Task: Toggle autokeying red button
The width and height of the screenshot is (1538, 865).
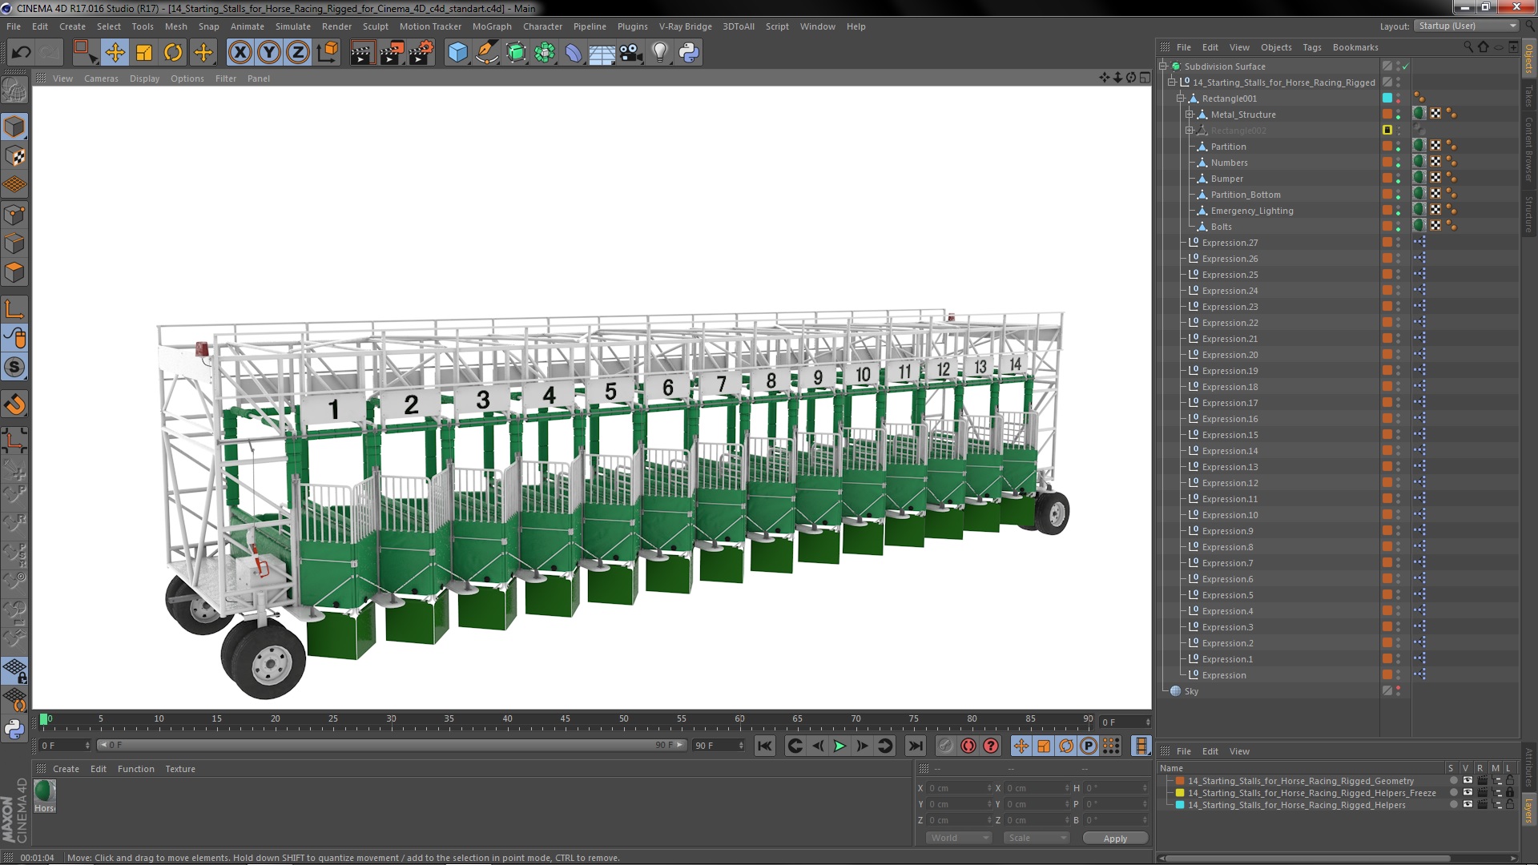Action: [x=968, y=746]
